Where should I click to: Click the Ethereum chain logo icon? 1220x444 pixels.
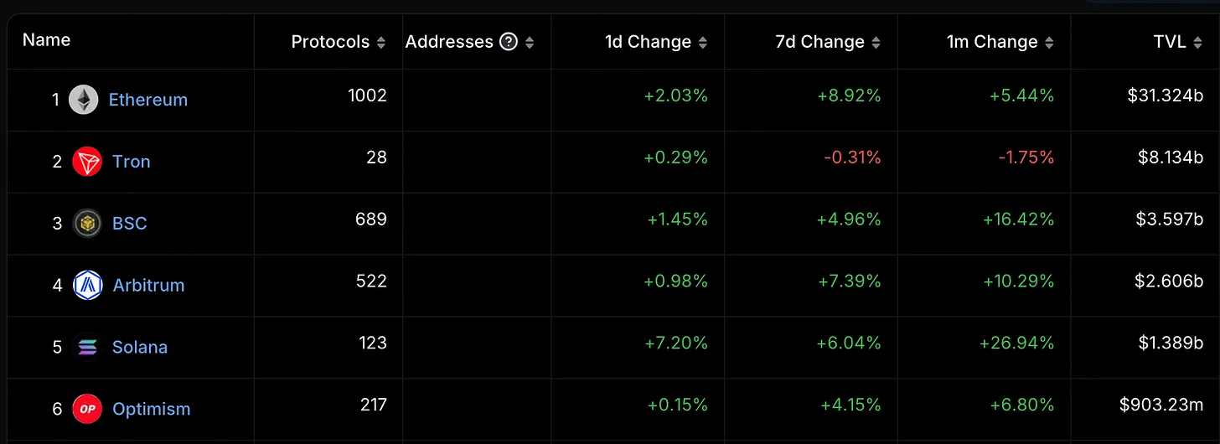point(84,100)
